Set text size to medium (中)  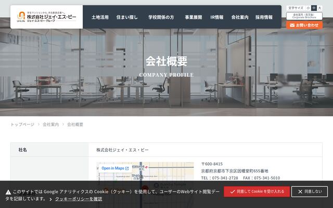click(314, 8)
